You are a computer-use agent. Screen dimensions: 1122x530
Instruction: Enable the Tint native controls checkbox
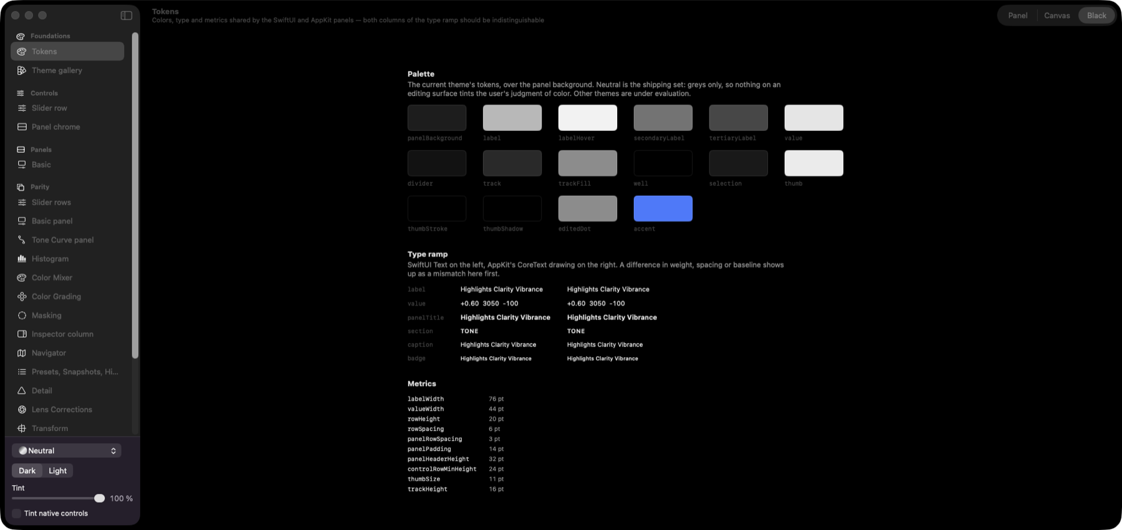click(x=17, y=513)
